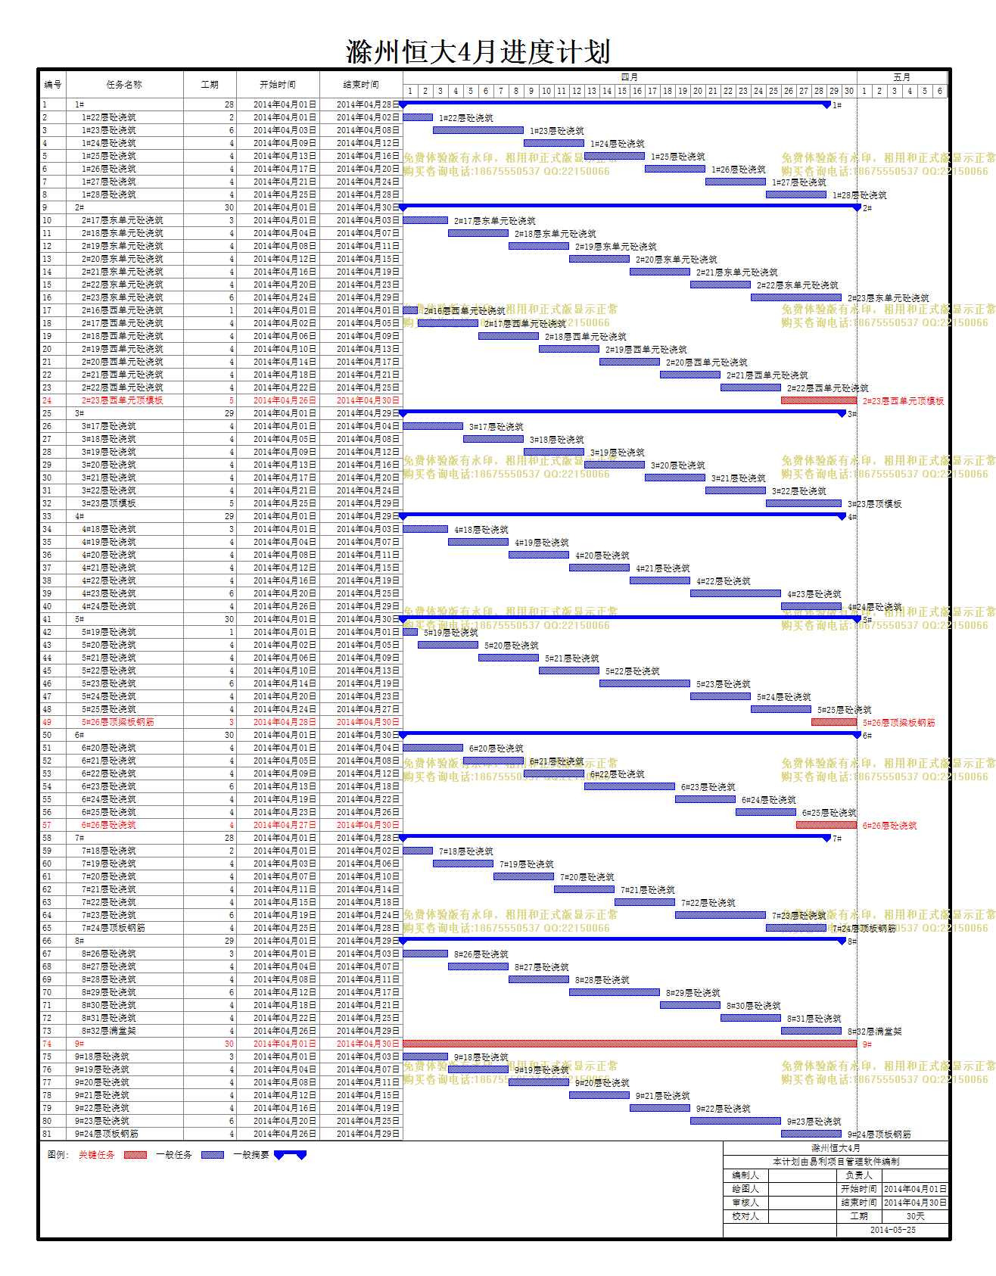
Task: Click the 一般摘要 legend label
Action: point(251,1155)
